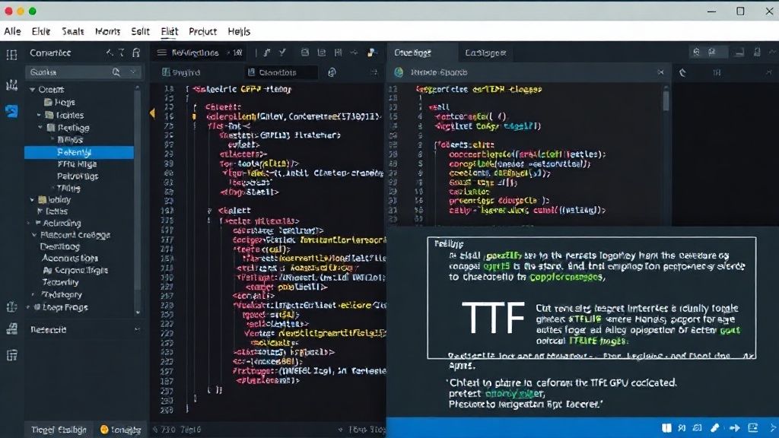
Task: Select the Tecorrlity tree item
Action: (60, 282)
